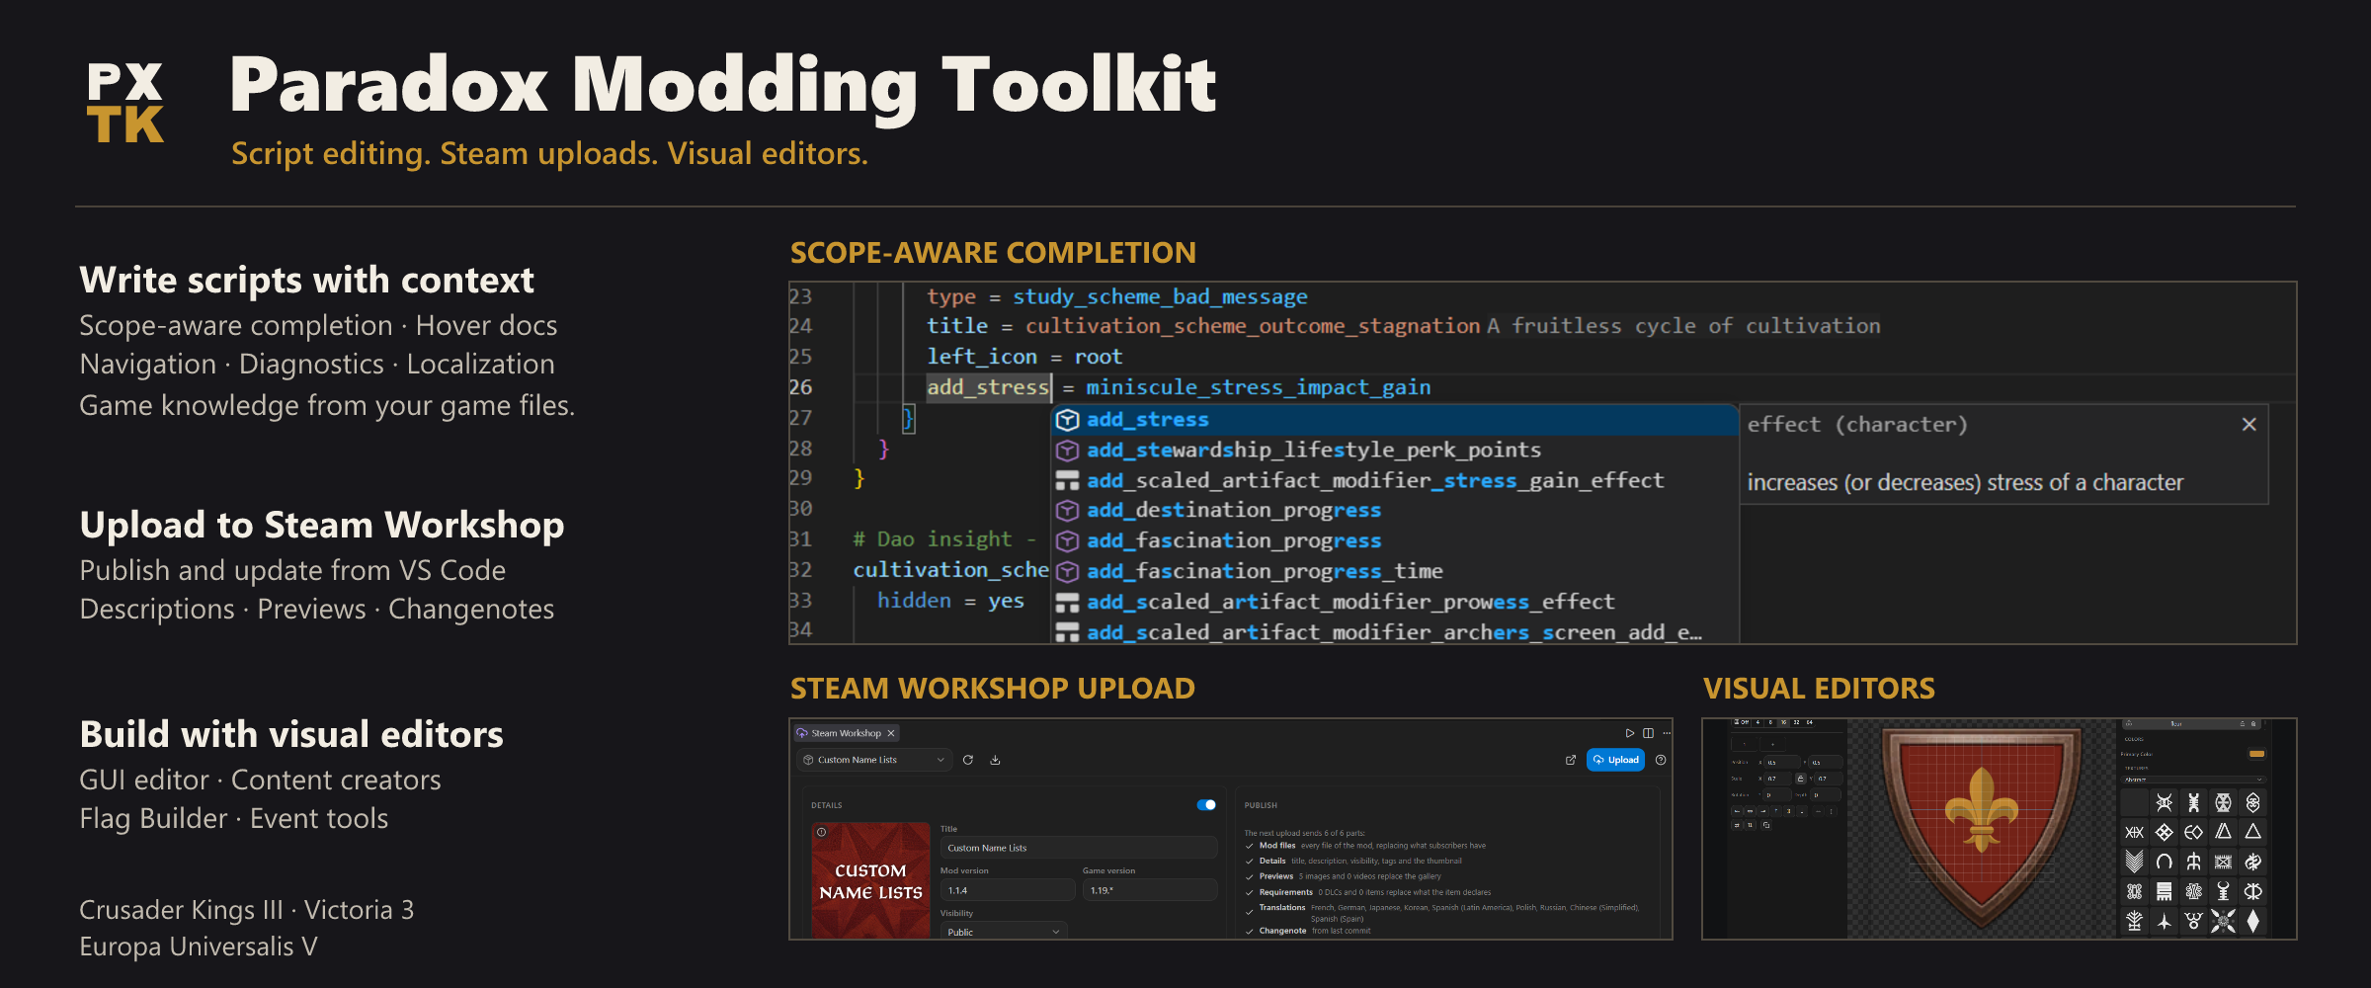Pick add_scaled_artifact_modifier_stress_gain_effect suggestion
The height and width of the screenshot is (988, 2371).
click(1394, 481)
